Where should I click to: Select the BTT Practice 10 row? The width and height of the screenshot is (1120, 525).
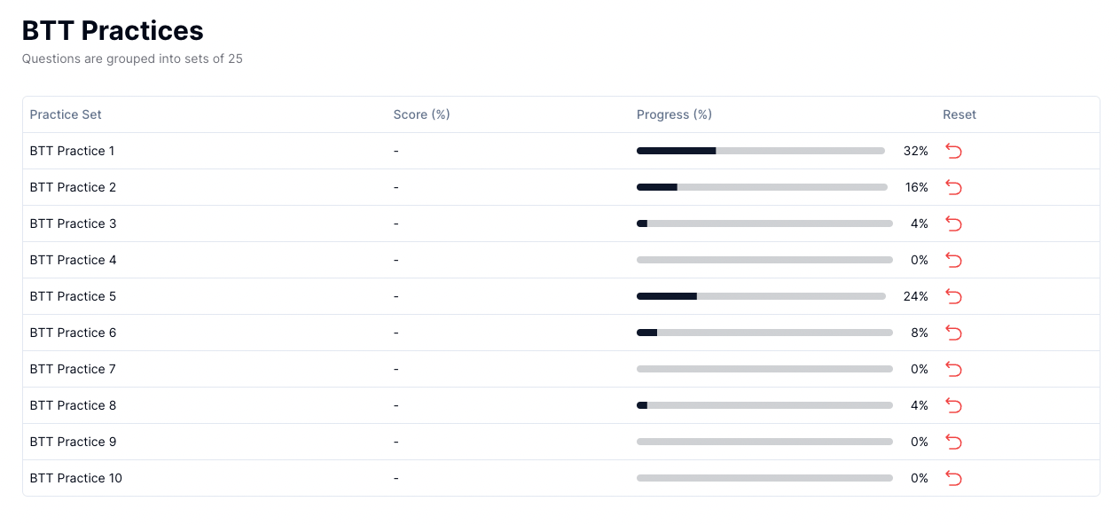click(x=560, y=478)
